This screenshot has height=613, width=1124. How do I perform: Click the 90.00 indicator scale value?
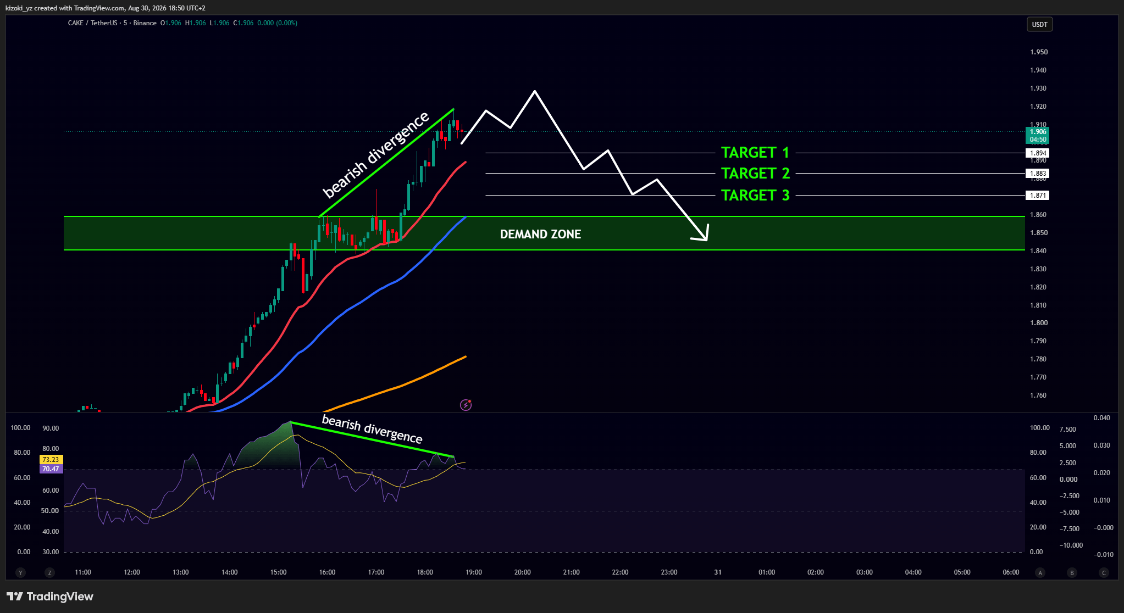point(51,428)
